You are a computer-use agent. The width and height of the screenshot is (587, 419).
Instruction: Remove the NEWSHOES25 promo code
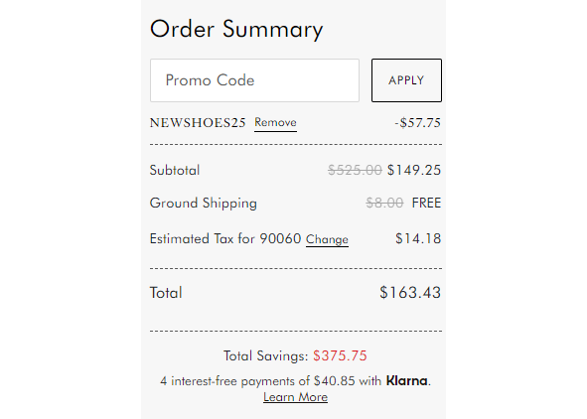pyautogui.click(x=275, y=123)
